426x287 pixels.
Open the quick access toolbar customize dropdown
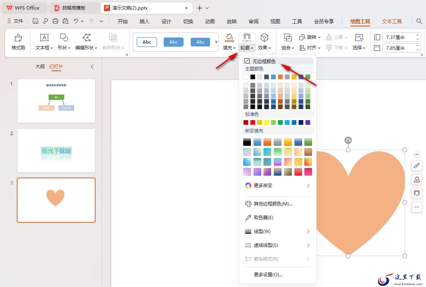click(101, 21)
